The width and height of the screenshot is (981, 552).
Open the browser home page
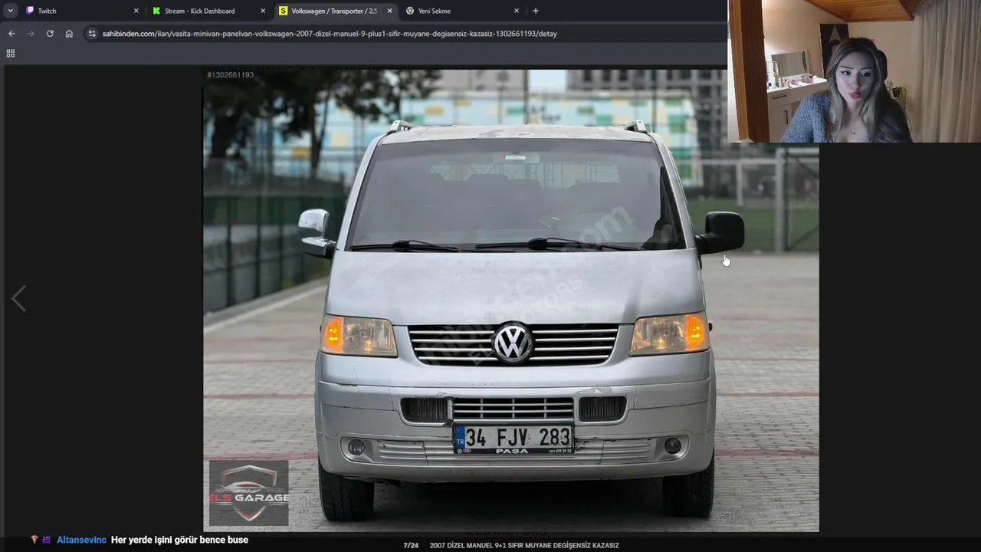69,34
